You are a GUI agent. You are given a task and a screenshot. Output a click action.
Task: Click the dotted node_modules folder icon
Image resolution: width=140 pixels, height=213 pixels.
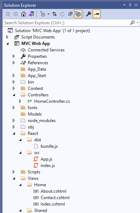click(x=23, y=121)
